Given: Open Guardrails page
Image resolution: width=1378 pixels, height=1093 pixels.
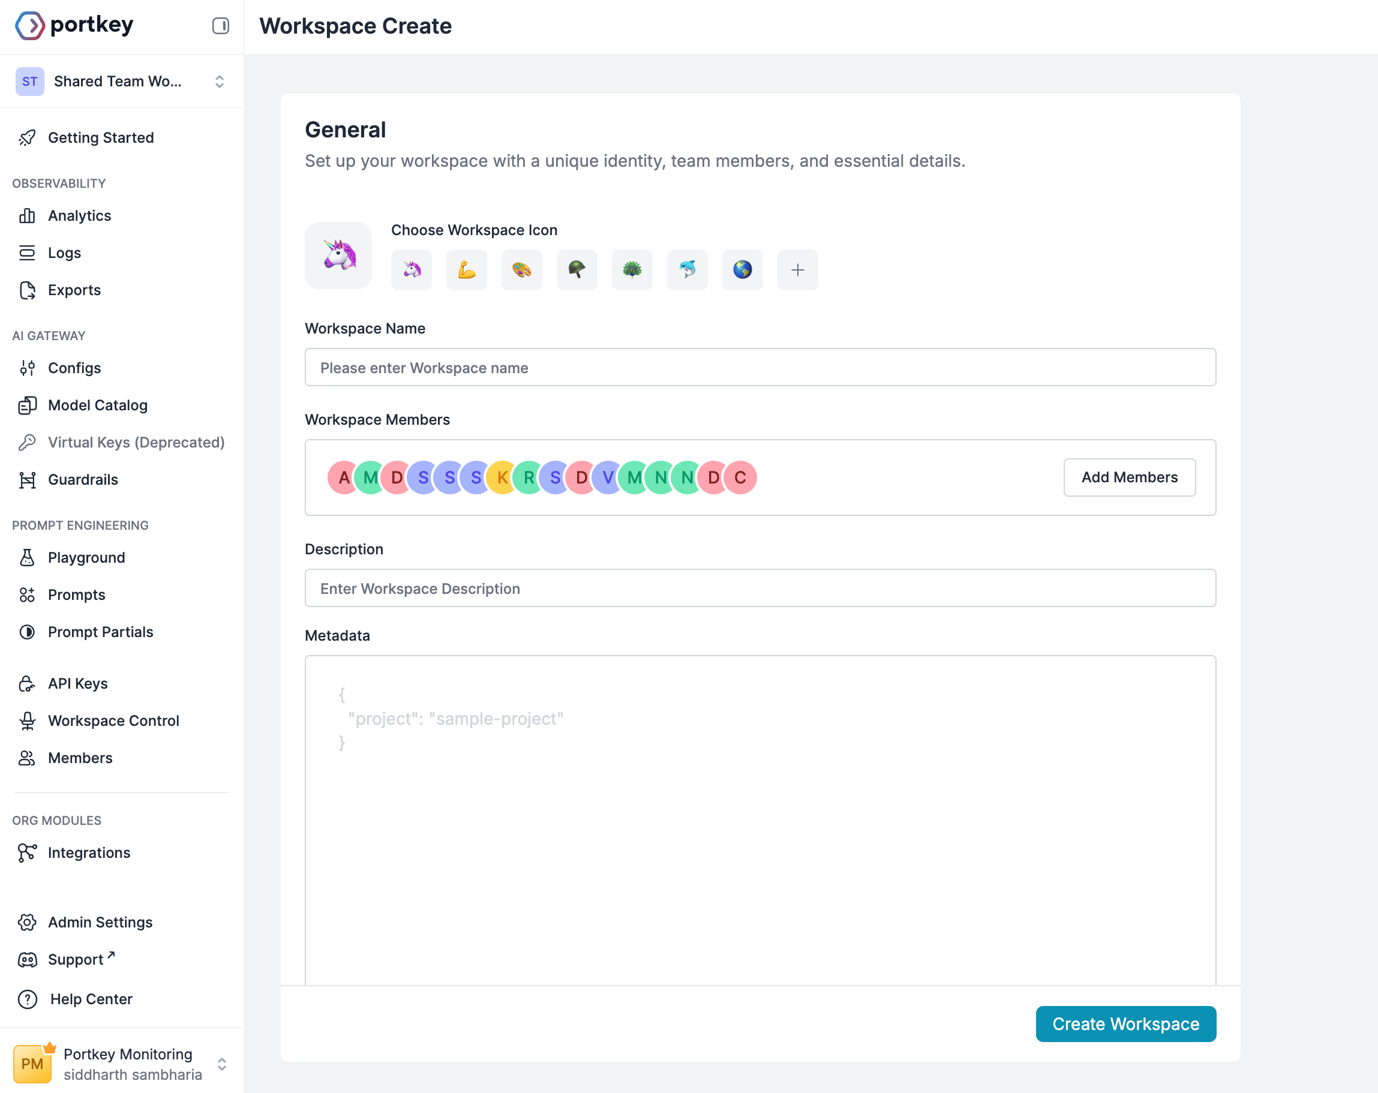Looking at the screenshot, I should coord(82,479).
